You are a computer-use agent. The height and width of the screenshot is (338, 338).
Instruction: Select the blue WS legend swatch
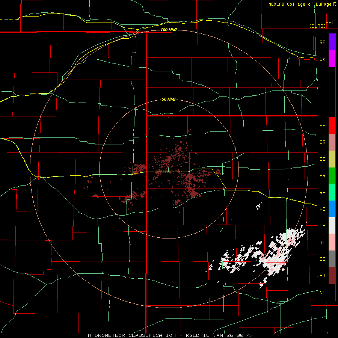tap(332, 209)
